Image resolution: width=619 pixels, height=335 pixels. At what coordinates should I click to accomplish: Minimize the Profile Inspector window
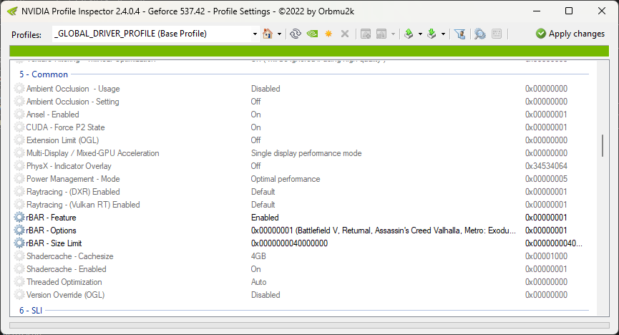tap(536, 11)
